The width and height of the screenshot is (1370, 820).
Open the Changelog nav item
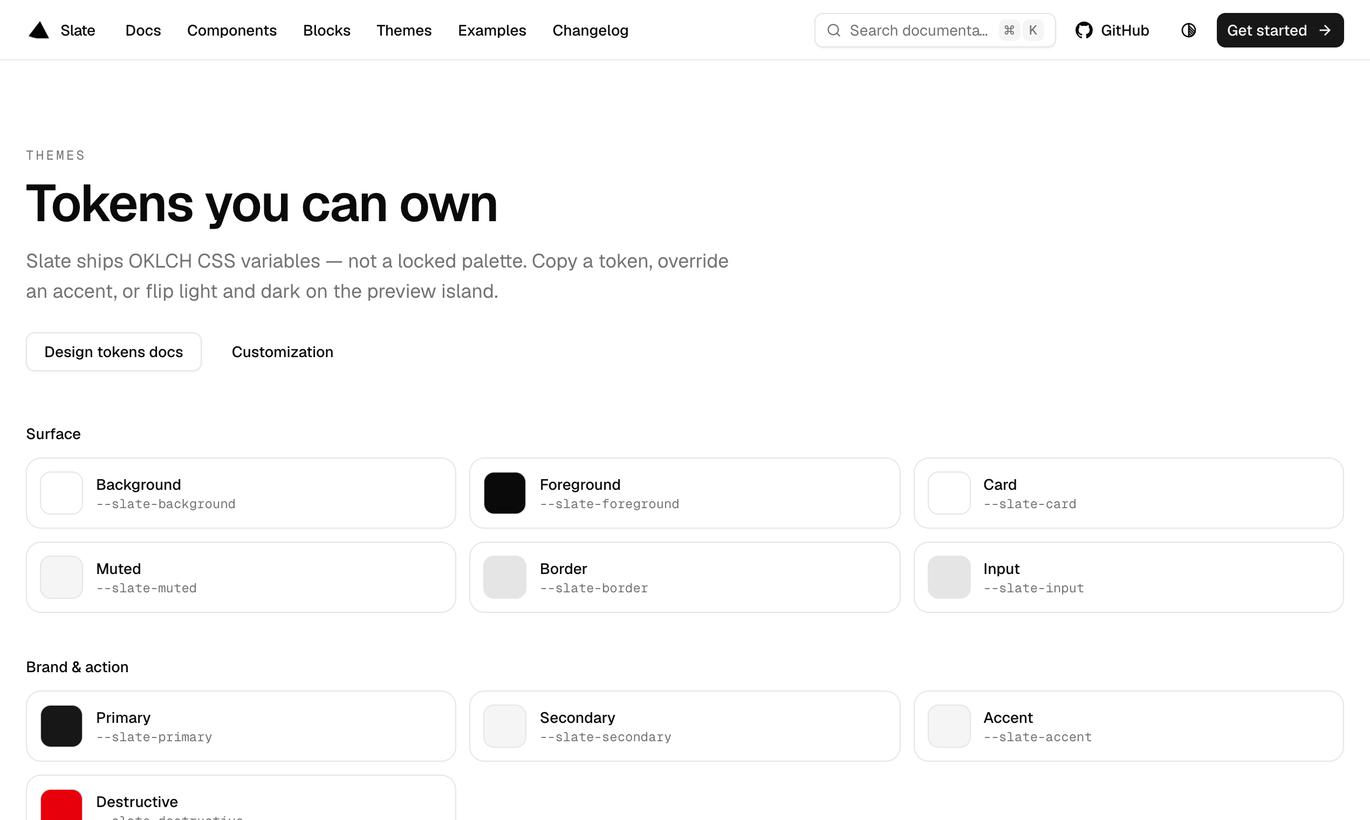tap(590, 30)
